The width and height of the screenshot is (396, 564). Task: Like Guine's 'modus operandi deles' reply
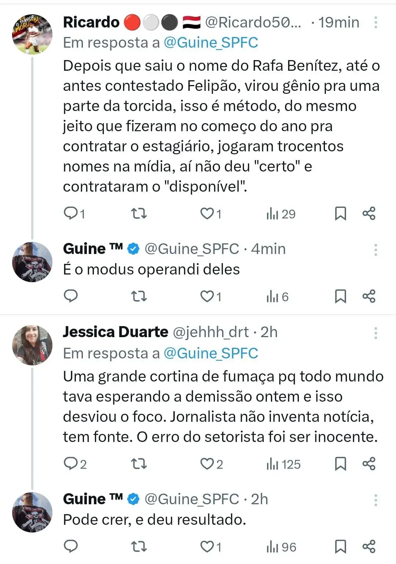point(207,296)
